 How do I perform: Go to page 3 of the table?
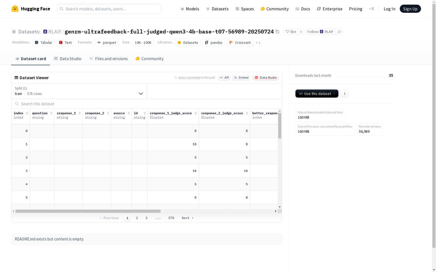point(146,218)
